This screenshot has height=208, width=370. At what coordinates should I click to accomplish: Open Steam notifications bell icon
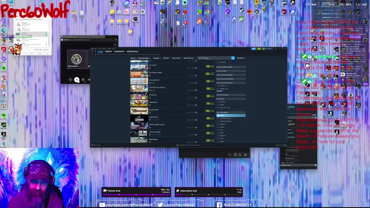259,49
